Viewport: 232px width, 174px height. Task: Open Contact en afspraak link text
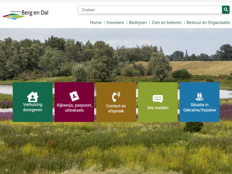point(116,108)
